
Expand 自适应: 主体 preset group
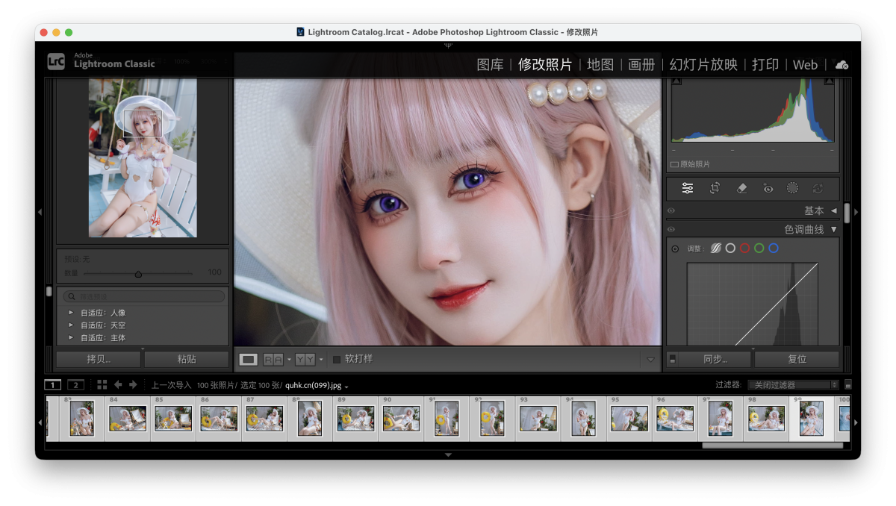tap(71, 338)
